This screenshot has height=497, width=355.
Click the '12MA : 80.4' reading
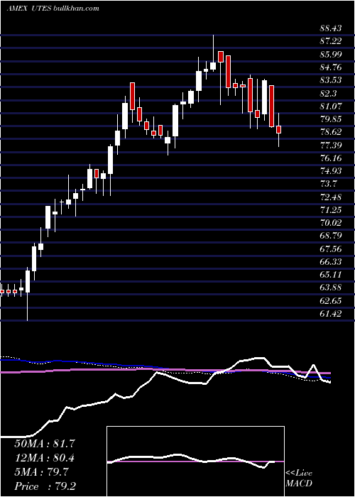coord(44,458)
